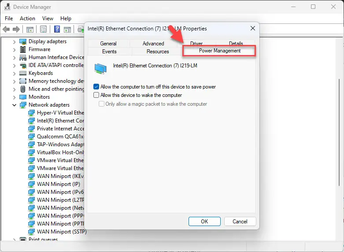Expand the Memory technology devices chevron
Viewport: 344px width, 252px height.
(14, 82)
